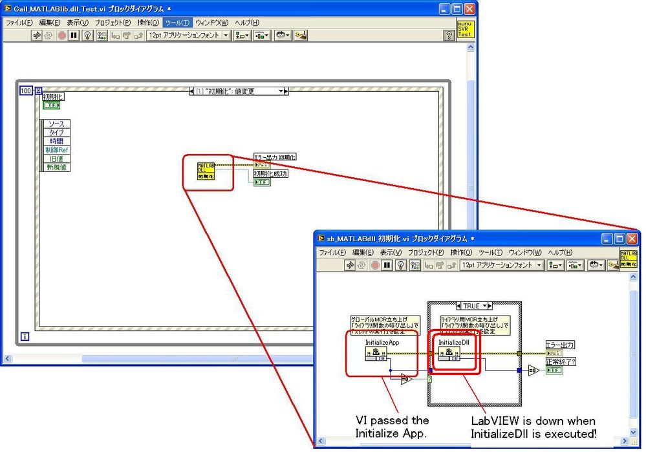Open プロジェクト menu in Call_MATLABlib.dll_Test.vi window

tap(113, 23)
